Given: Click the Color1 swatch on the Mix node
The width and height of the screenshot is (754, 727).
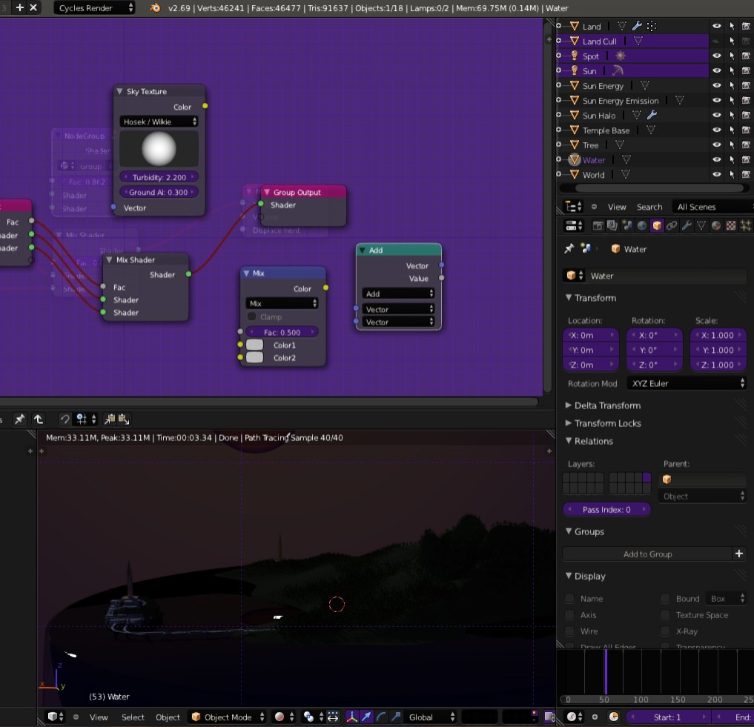Looking at the screenshot, I should (254, 345).
